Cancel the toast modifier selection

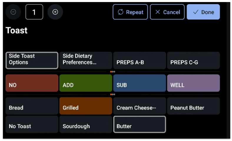(167, 12)
